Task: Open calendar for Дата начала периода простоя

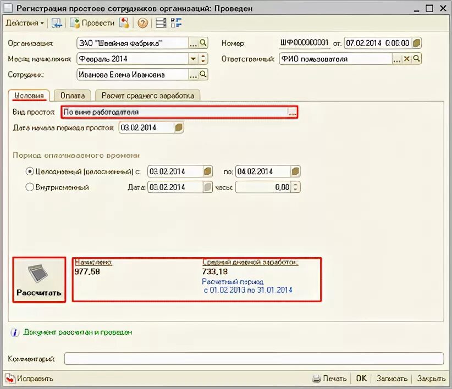Action: tap(179, 127)
